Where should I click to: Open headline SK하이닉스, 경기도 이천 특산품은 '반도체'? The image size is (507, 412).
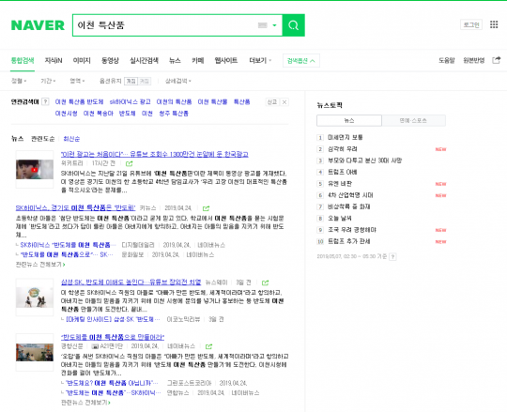(75, 207)
